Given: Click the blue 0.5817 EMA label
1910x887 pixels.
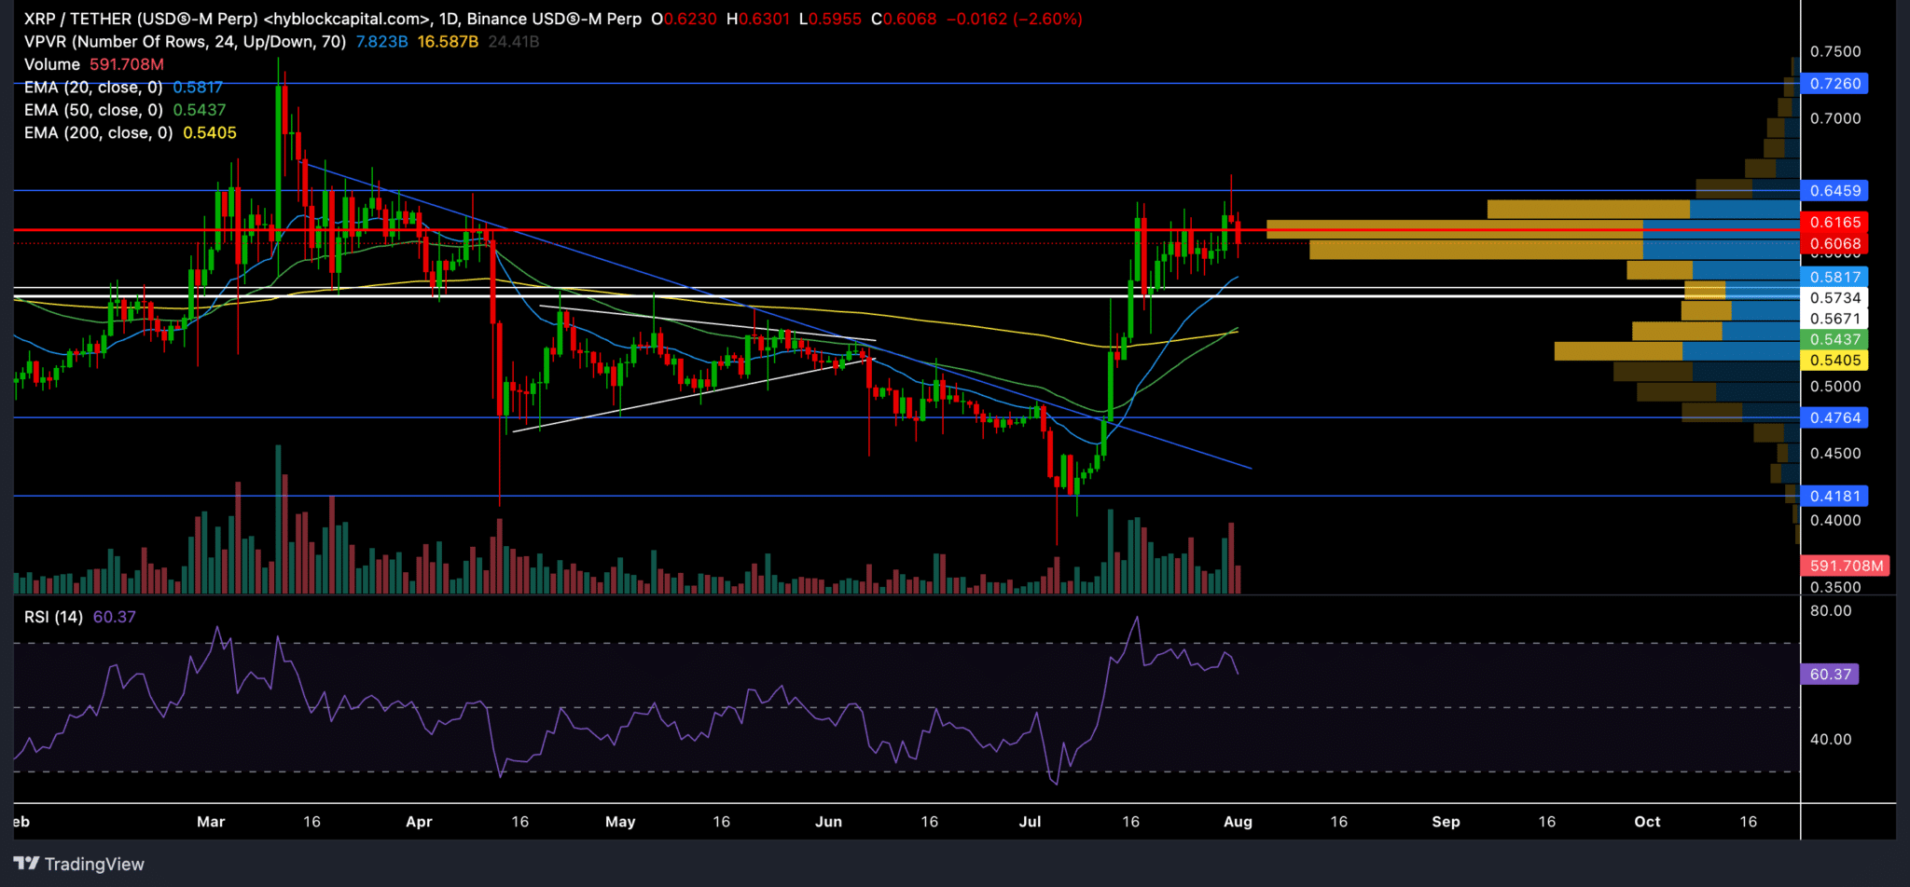Looking at the screenshot, I should pyautogui.click(x=1834, y=277).
